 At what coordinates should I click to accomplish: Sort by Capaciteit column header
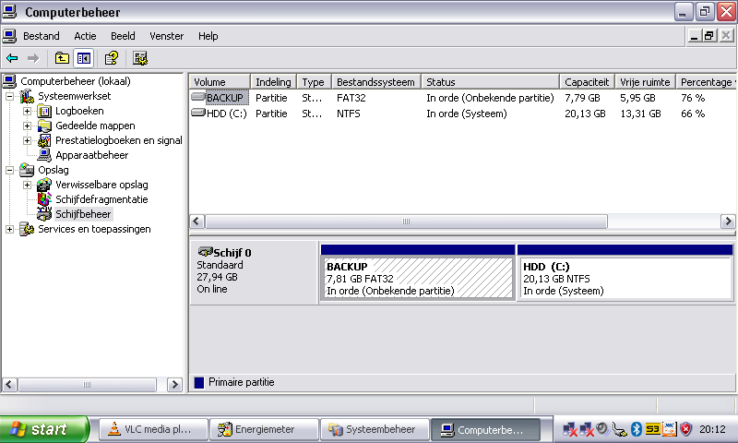pyautogui.click(x=587, y=82)
